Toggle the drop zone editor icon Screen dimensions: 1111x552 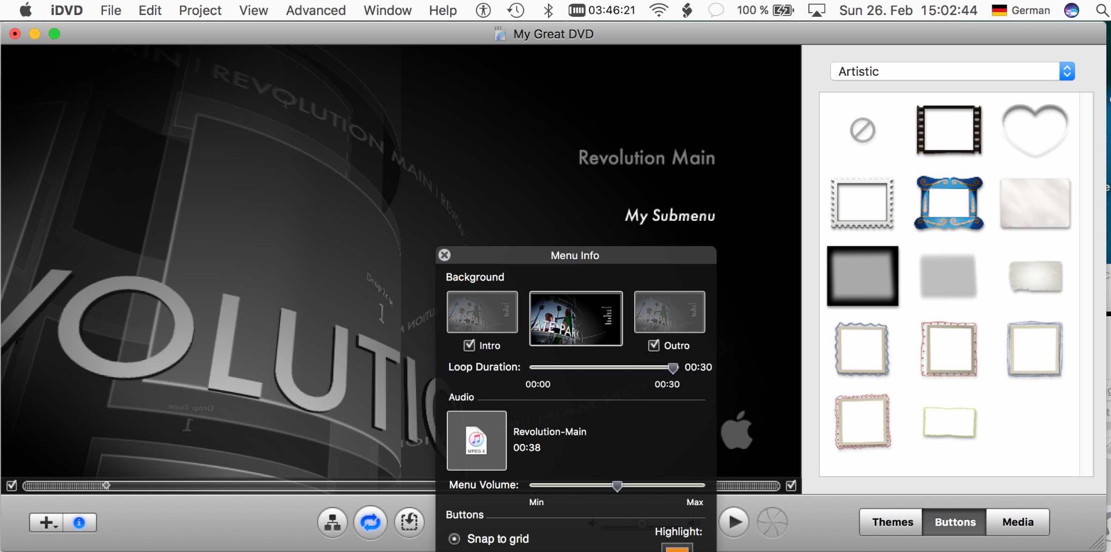[x=409, y=523]
